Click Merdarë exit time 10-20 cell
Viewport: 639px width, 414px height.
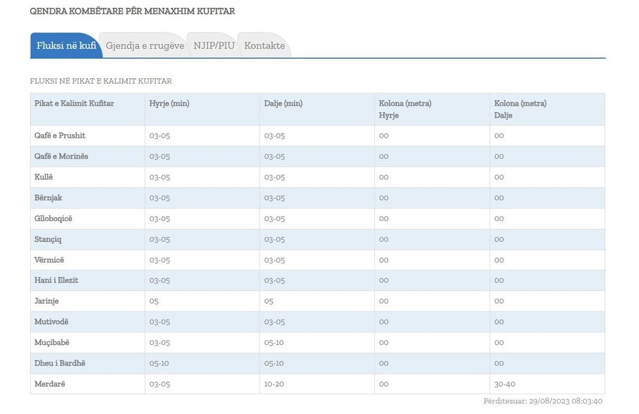(x=275, y=384)
